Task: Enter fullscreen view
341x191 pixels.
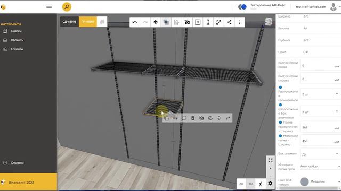Action: click(x=270, y=160)
